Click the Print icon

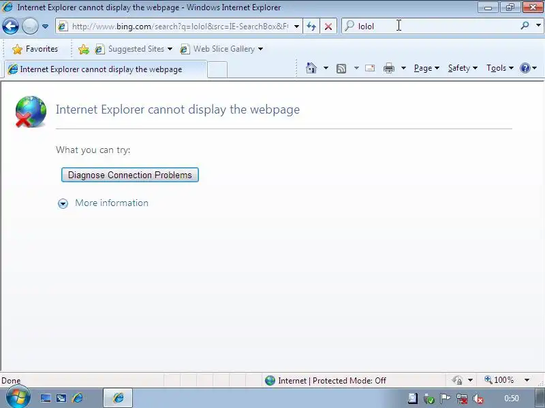point(388,69)
